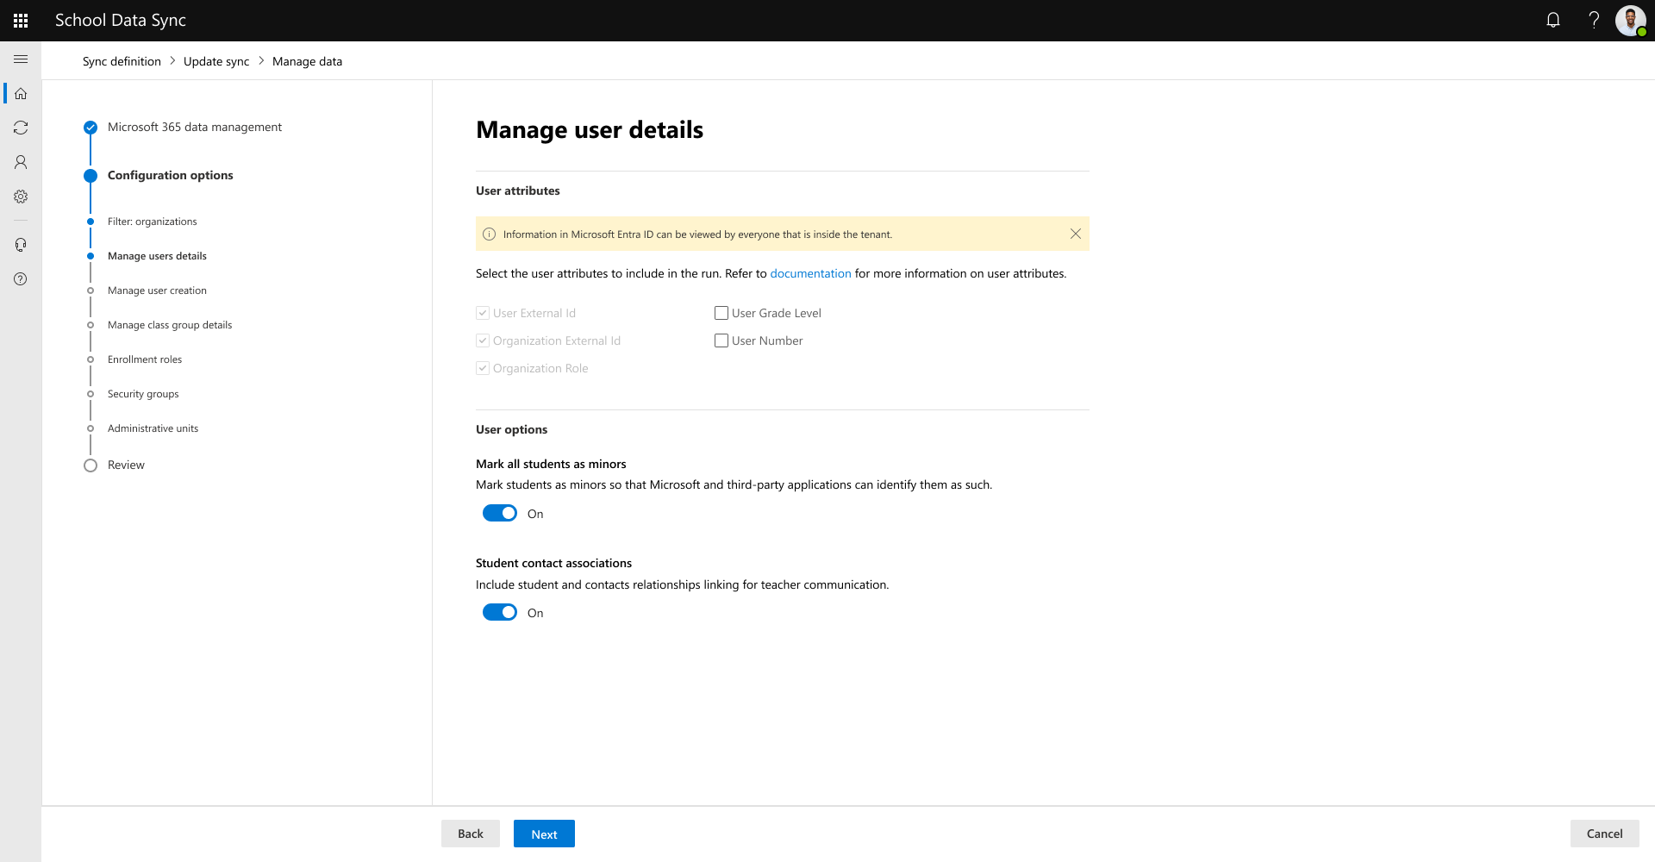1655x862 pixels.
Task: Click the notifications bell icon
Action: tap(1553, 20)
